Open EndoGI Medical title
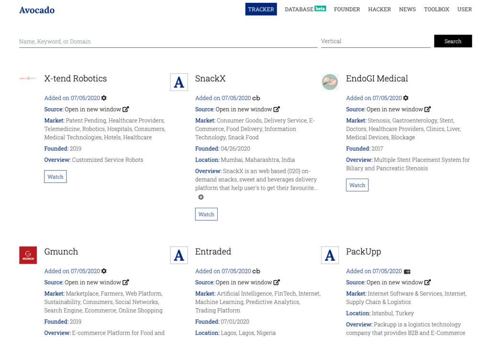This screenshot has height=337, width=490. (x=377, y=79)
